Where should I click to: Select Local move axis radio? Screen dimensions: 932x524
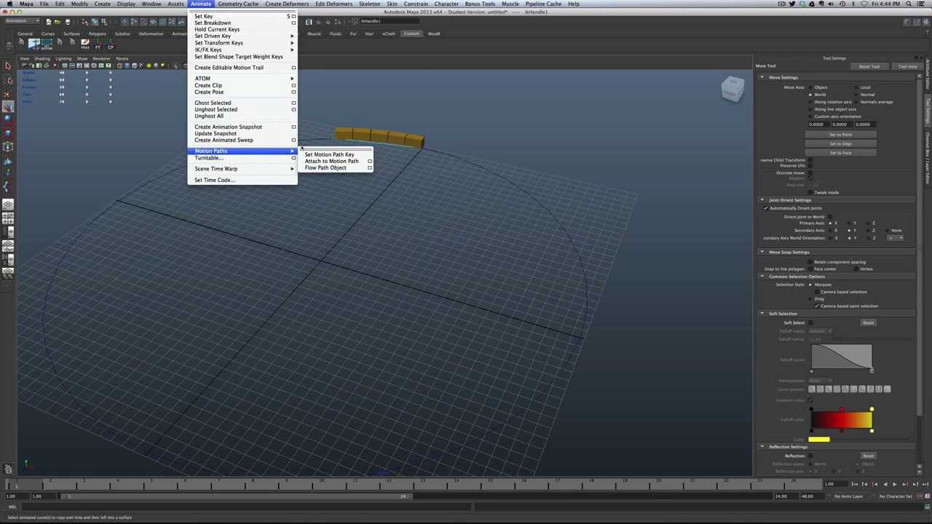tap(856, 87)
